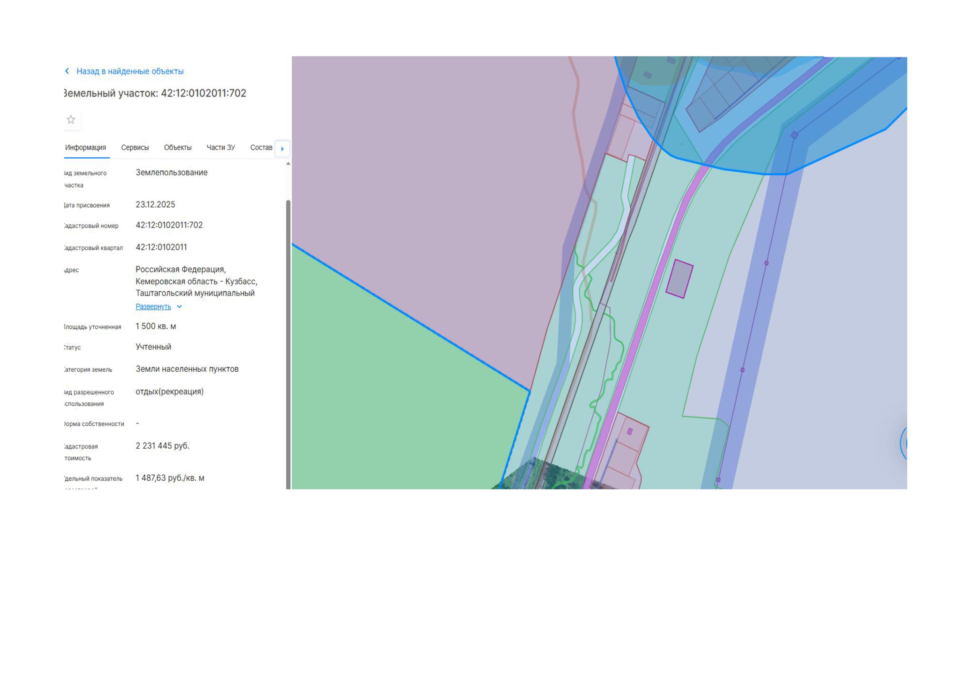The width and height of the screenshot is (954, 674).
Task: Click the partially visible round button at map edge
Action: (904, 443)
